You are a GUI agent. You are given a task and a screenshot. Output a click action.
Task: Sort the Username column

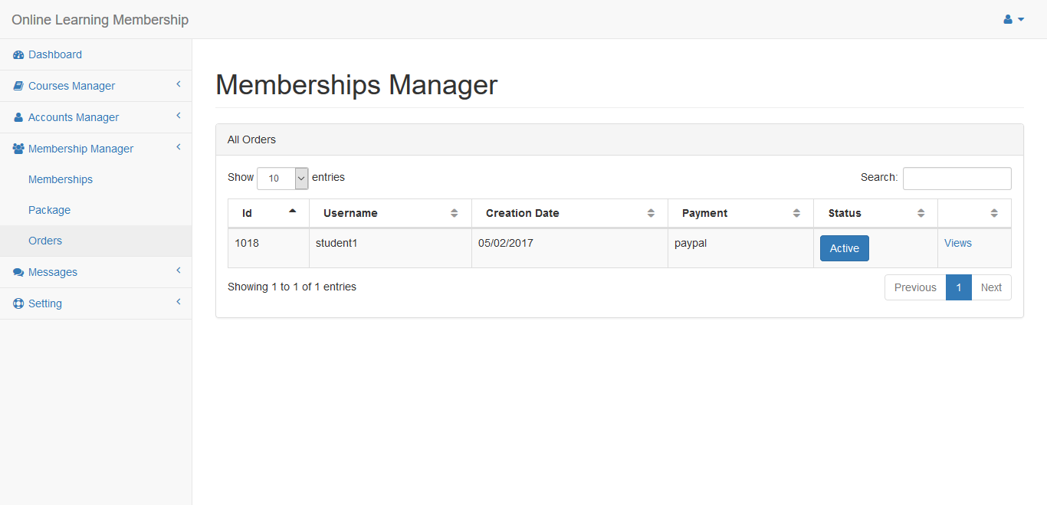click(x=454, y=213)
